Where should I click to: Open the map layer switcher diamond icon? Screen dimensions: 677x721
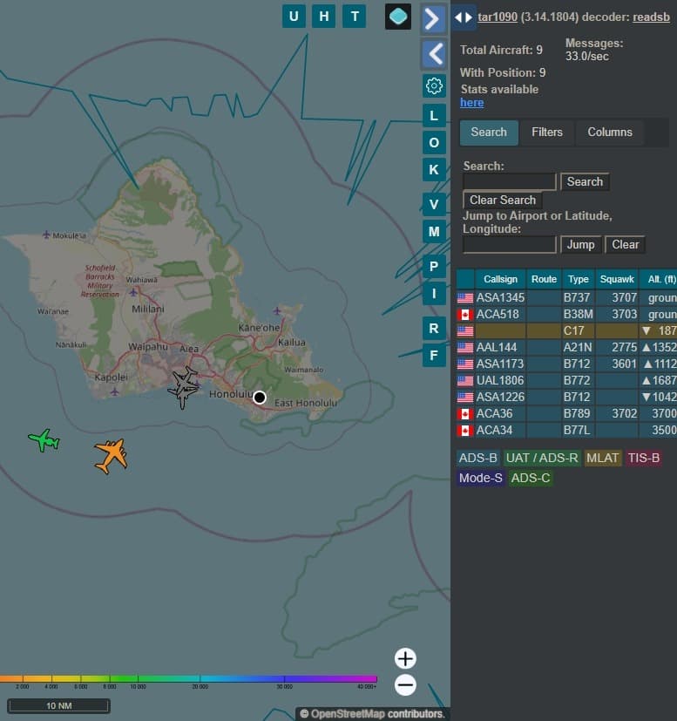398,17
